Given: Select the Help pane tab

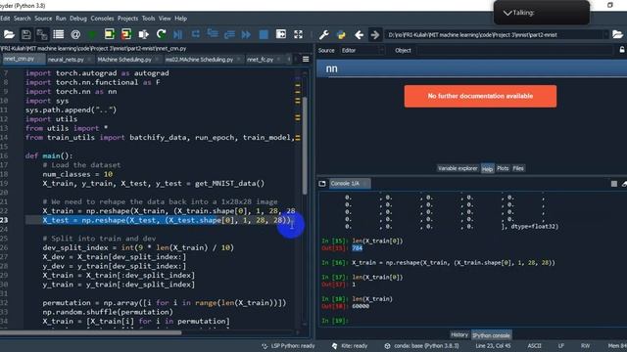Looking at the screenshot, I should click(487, 169).
